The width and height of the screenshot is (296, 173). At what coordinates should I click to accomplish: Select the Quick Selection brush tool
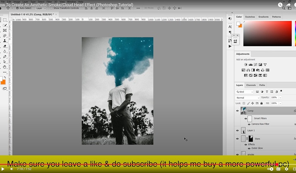point(5,25)
